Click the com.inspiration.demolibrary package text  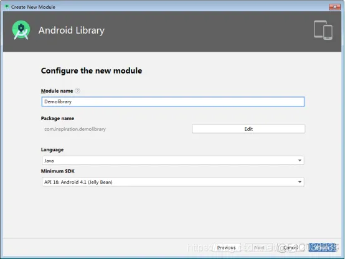[x=75, y=129]
